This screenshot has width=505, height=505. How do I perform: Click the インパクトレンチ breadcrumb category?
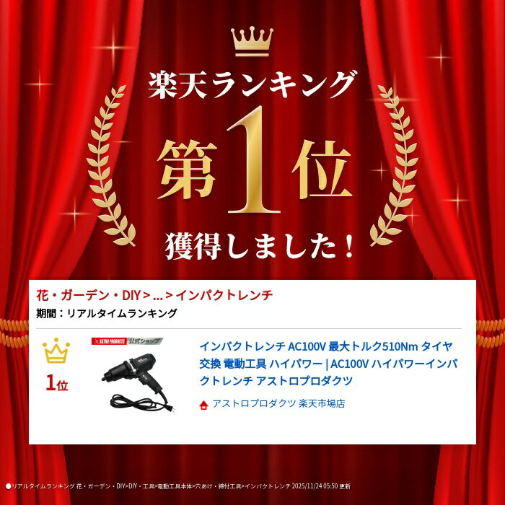224,295
